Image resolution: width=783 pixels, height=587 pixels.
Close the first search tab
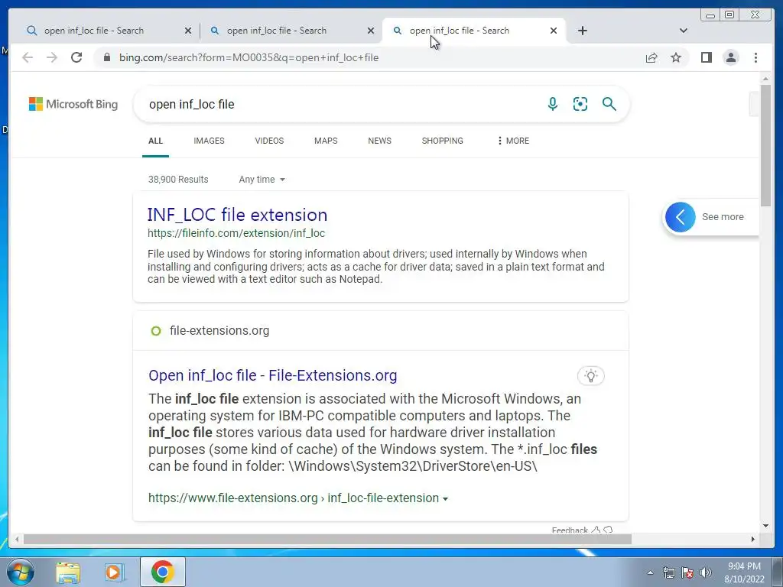(188, 31)
